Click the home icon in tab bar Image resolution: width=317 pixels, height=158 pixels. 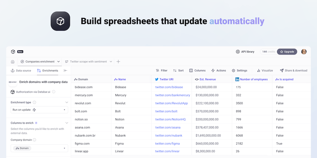coord(13,61)
